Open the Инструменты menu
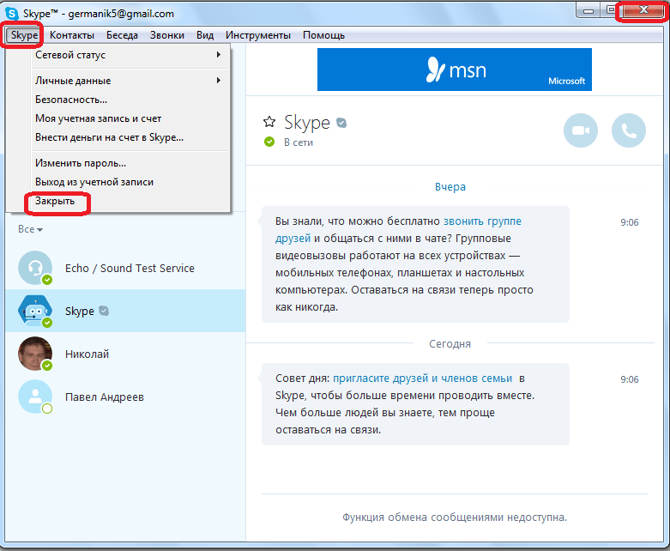The height and width of the screenshot is (551, 670). pos(258,35)
